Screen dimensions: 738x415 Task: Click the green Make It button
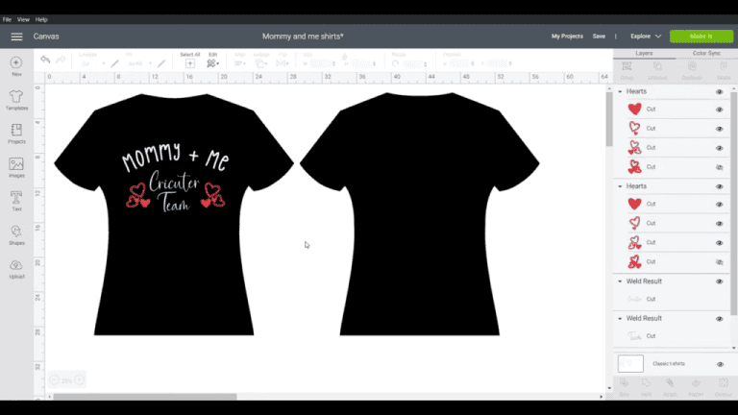click(701, 37)
